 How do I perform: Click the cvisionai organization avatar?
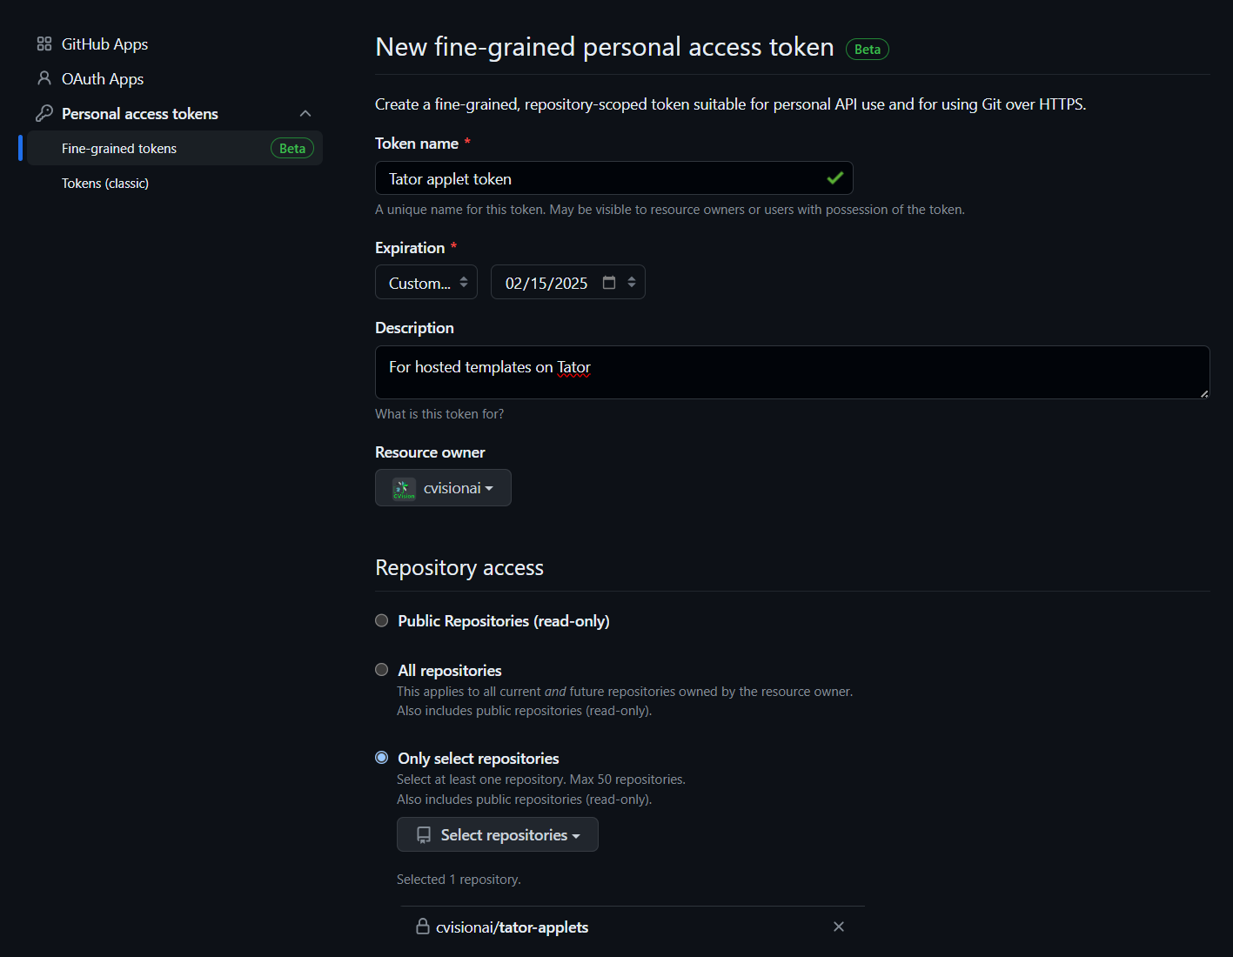coord(404,489)
